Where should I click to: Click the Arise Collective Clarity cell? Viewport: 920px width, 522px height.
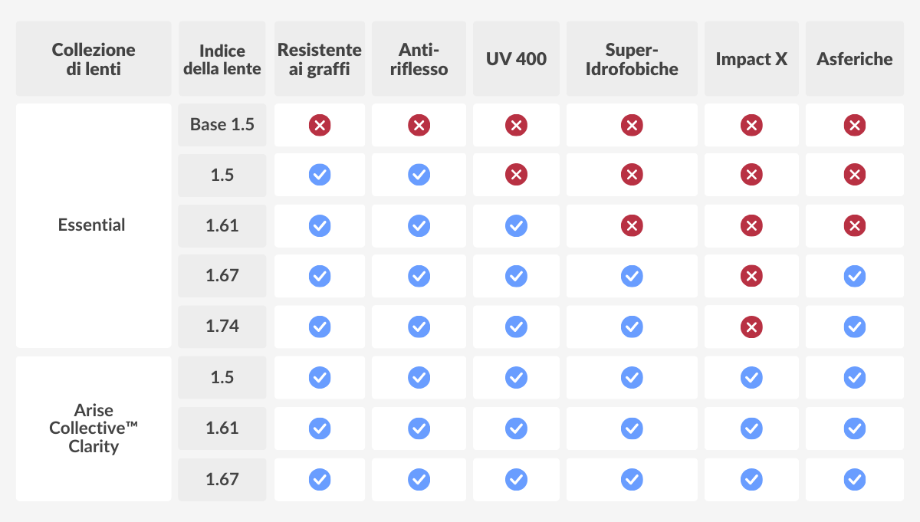coord(94,428)
